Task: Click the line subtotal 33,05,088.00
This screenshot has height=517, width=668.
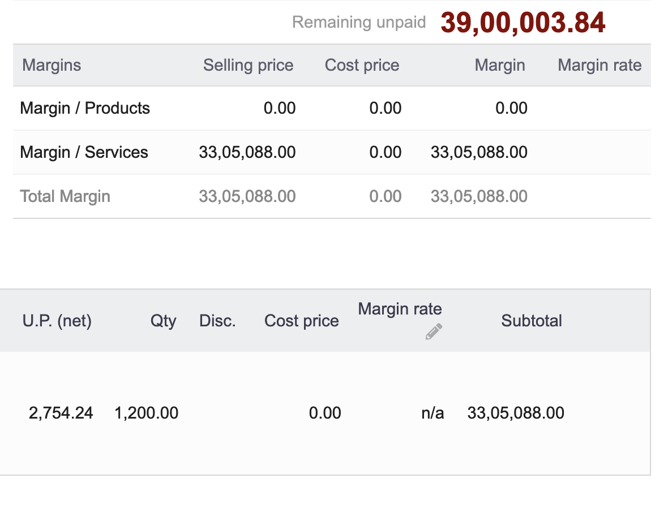Action: pos(516,413)
